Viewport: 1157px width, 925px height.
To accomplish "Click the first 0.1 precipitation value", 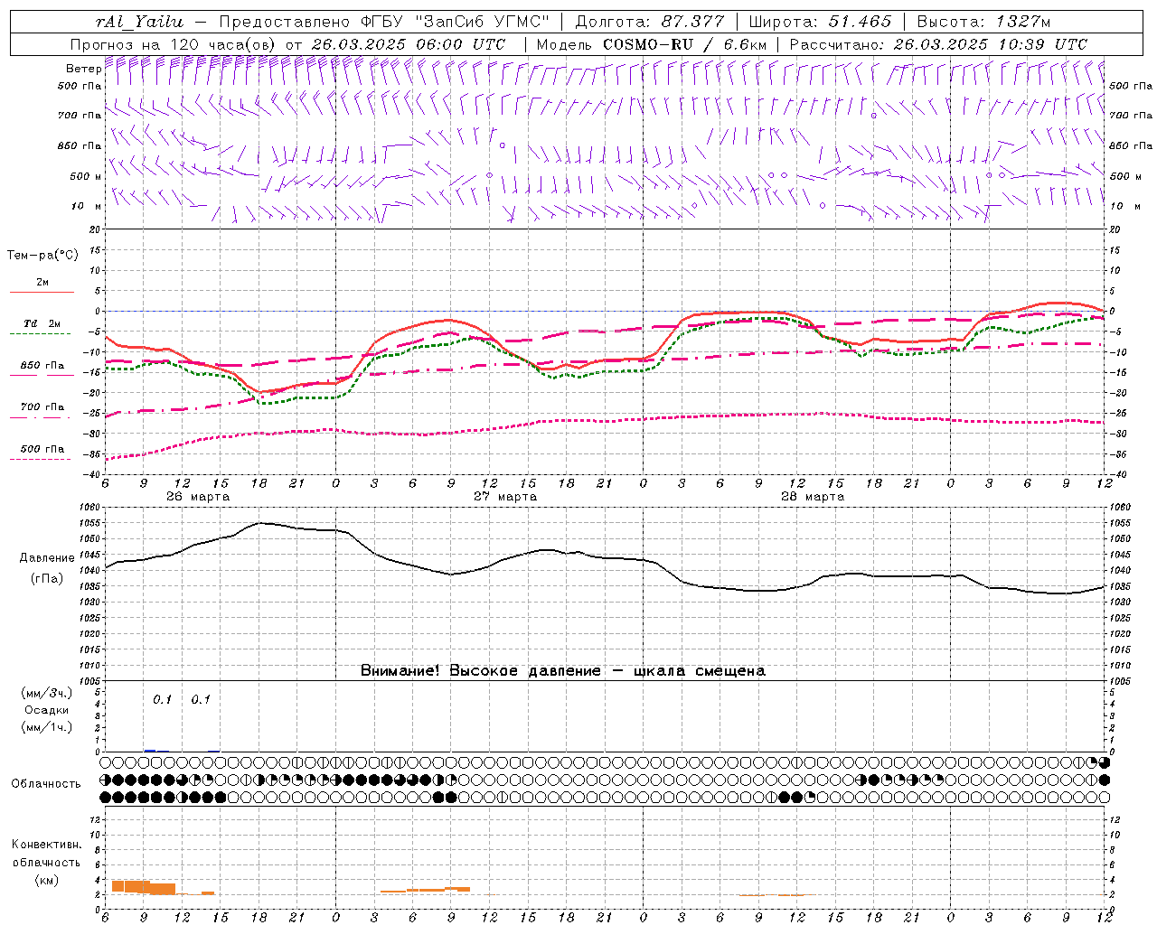I will coord(162,700).
